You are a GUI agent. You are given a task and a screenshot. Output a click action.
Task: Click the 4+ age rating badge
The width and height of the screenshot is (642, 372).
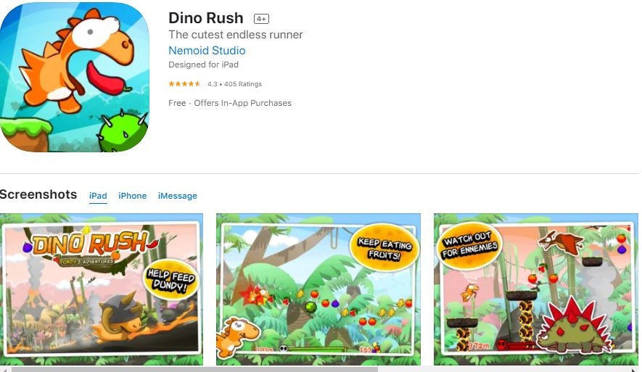click(x=261, y=19)
